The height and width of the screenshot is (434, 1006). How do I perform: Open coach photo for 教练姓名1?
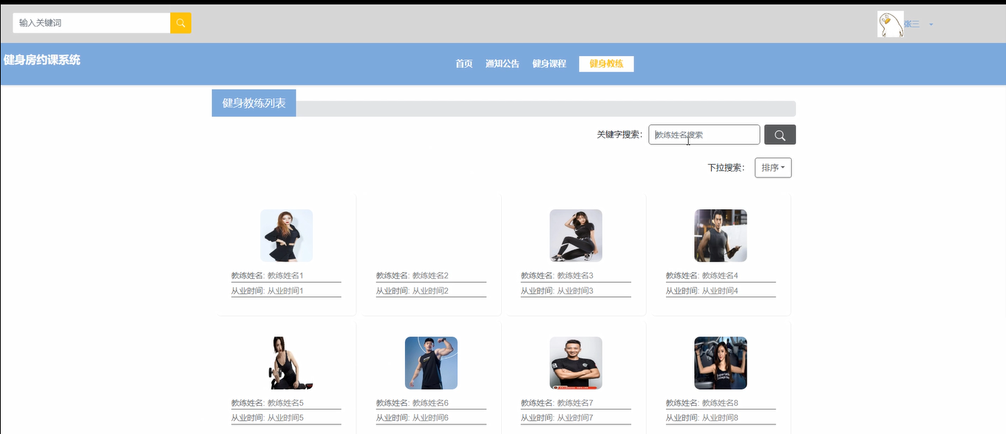(x=287, y=236)
